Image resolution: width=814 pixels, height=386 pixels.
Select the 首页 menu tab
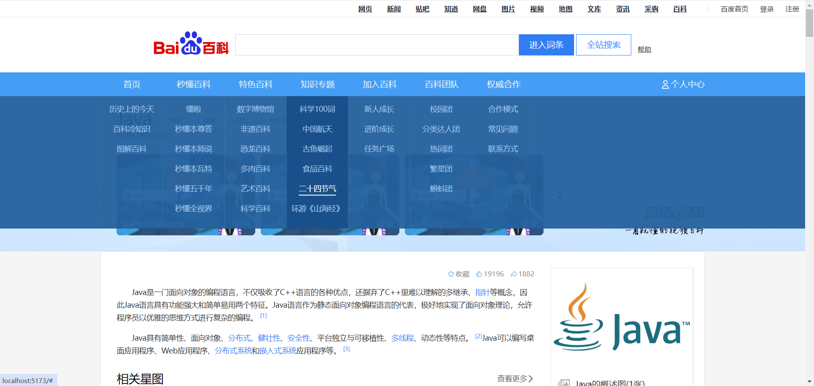point(132,84)
